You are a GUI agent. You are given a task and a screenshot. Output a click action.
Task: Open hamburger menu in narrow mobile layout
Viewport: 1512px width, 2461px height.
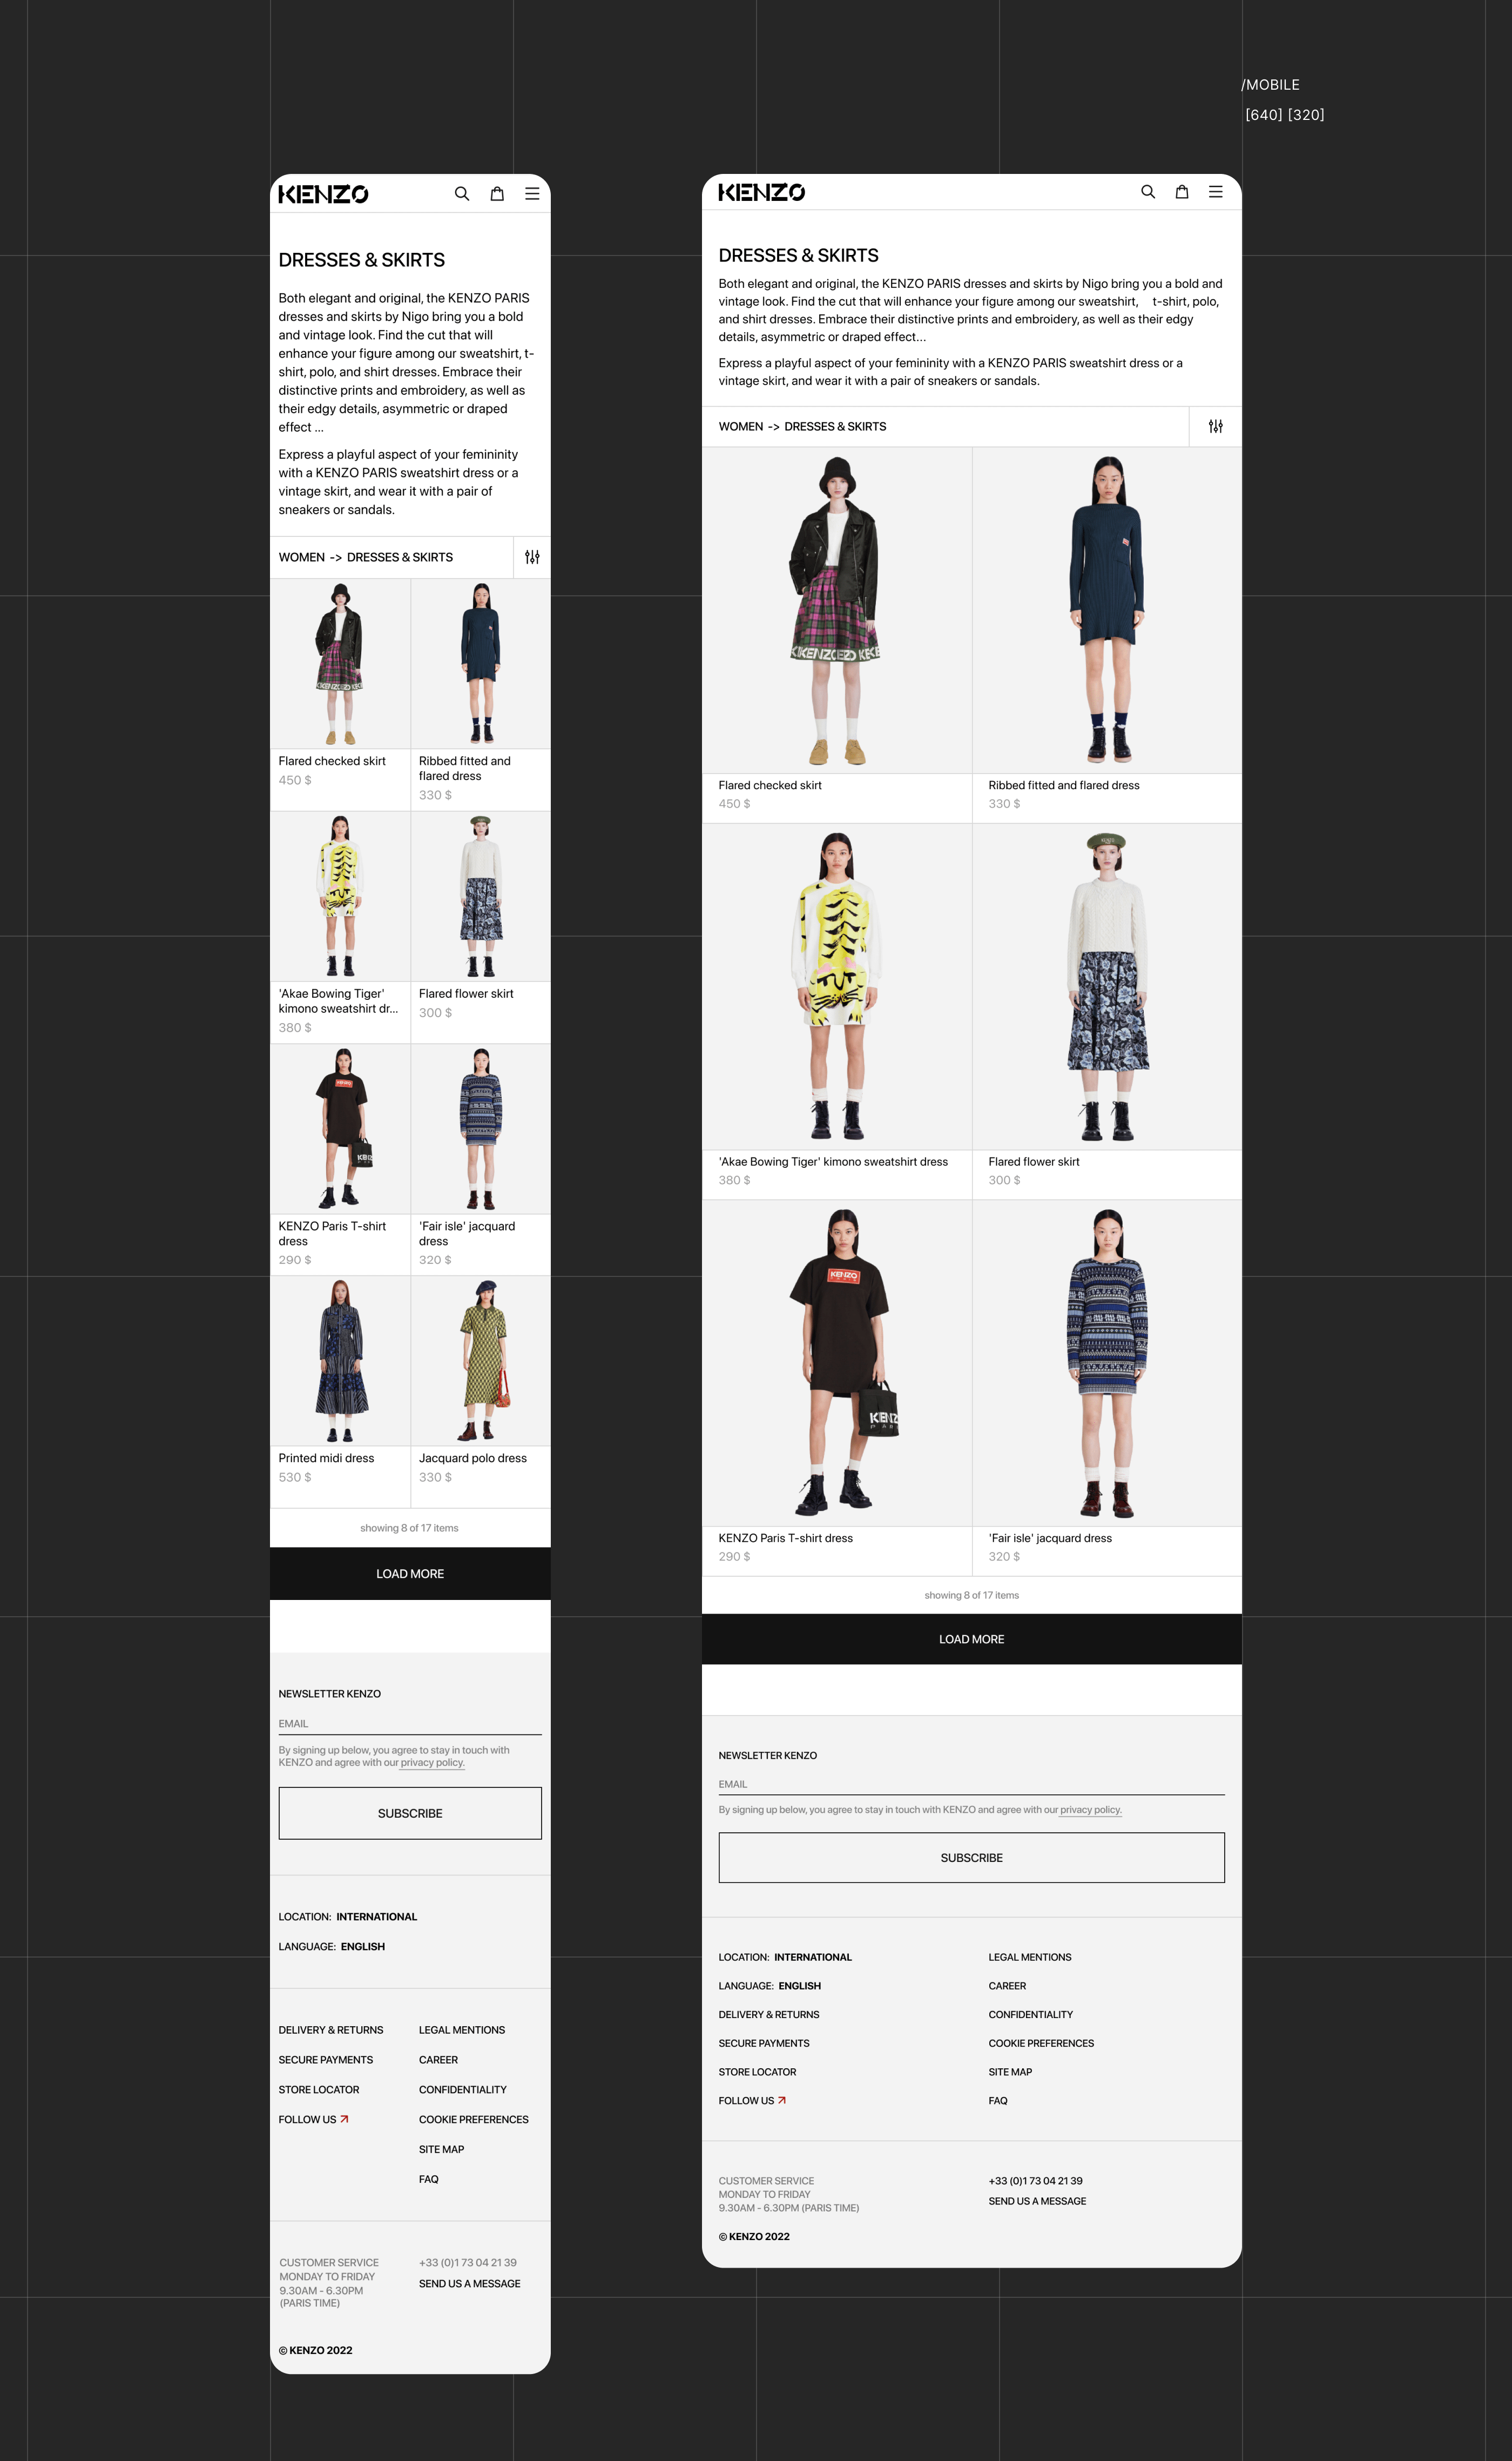coord(532,194)
